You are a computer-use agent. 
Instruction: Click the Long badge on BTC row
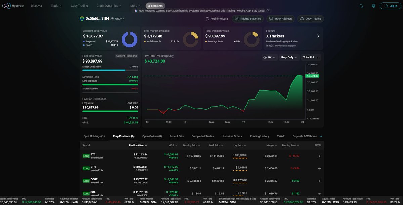pyautogui.click(x=86, y=156)
